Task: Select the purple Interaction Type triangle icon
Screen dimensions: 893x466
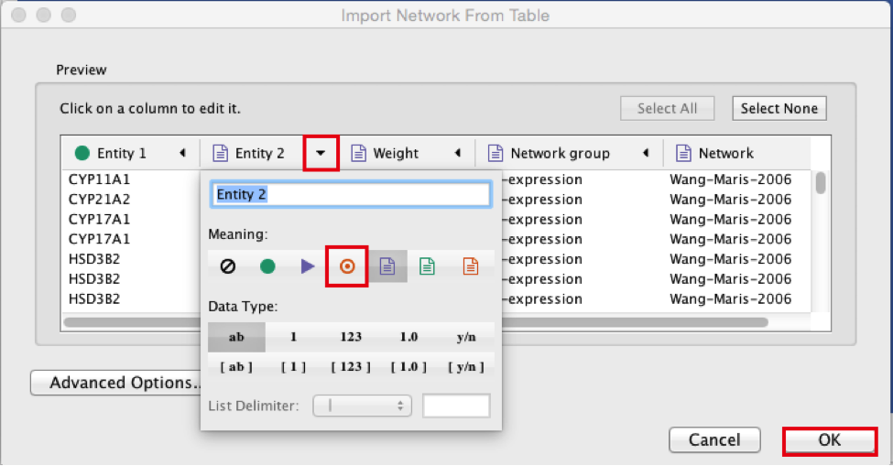Action: point(308,266)
